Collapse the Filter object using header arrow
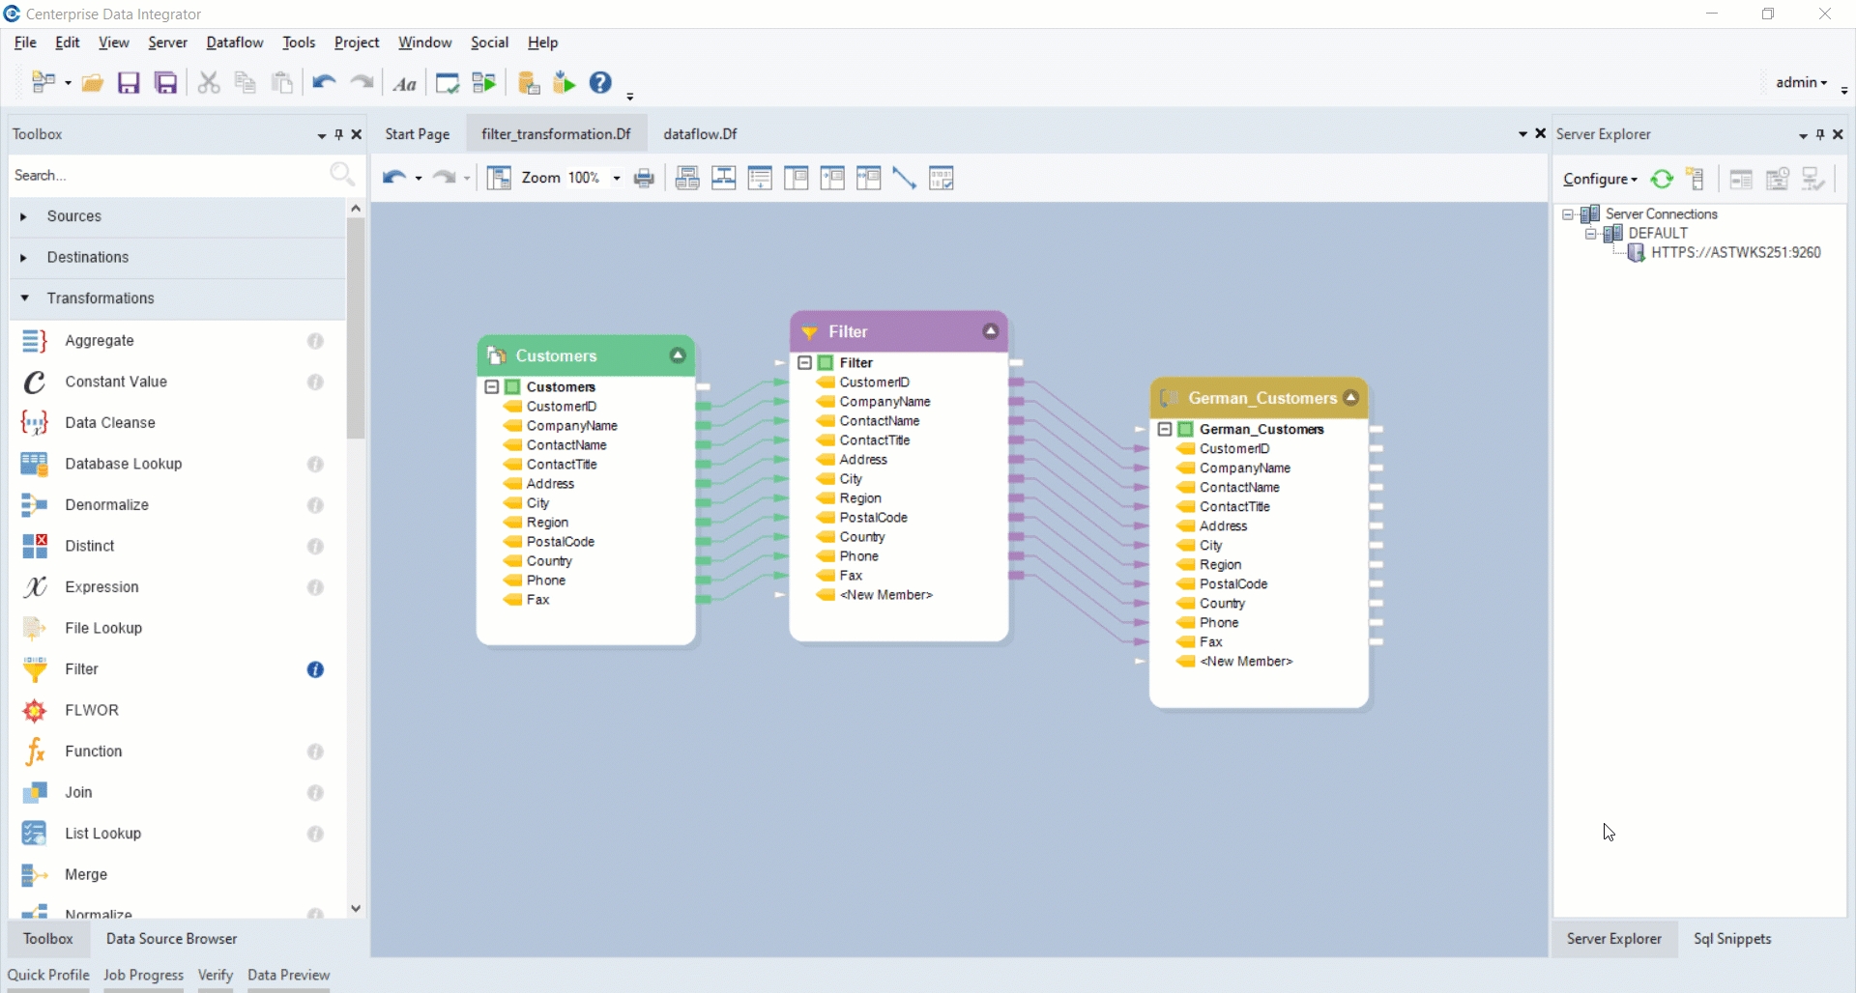 (x=990, y=331)
